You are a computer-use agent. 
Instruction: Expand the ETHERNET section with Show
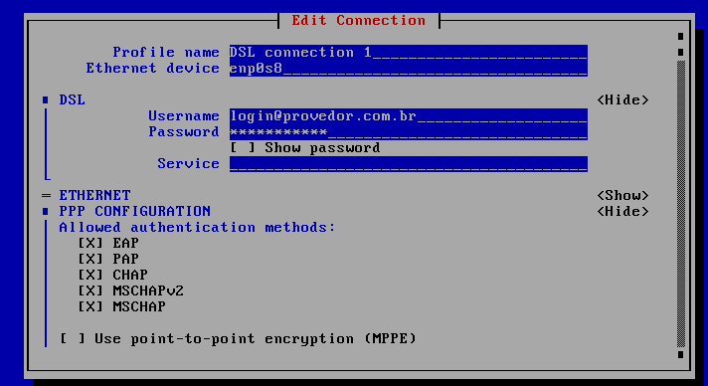(x=622, y=195)
